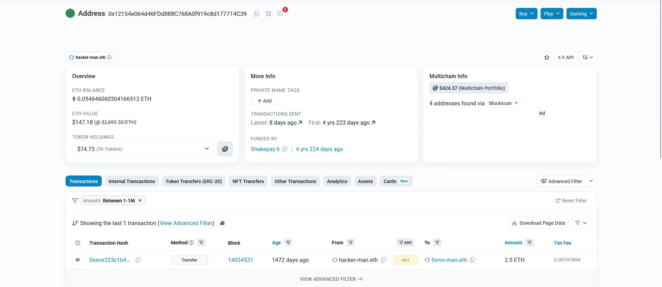Copy the Shakepay 6 funder address
The width and height of the screenshot is (662, 287).
point(285,149)
